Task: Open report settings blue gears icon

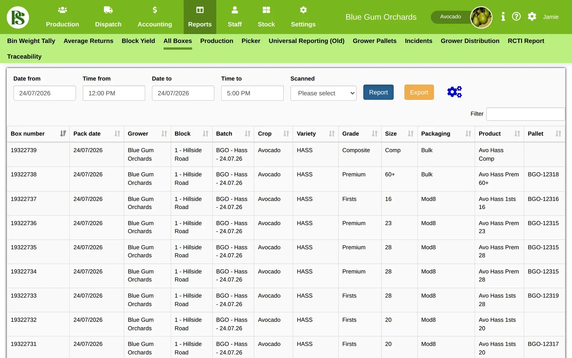Action: [454, 92]
